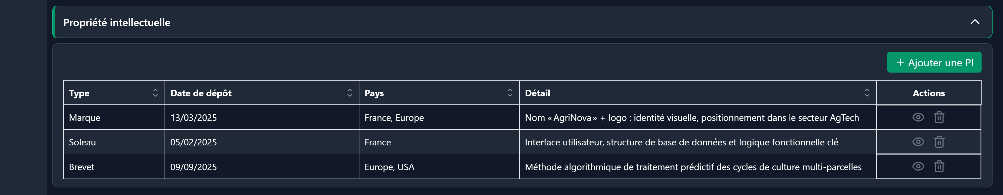Sort table by Détail column arrows

pyautogui.click(x=867, y=93)
